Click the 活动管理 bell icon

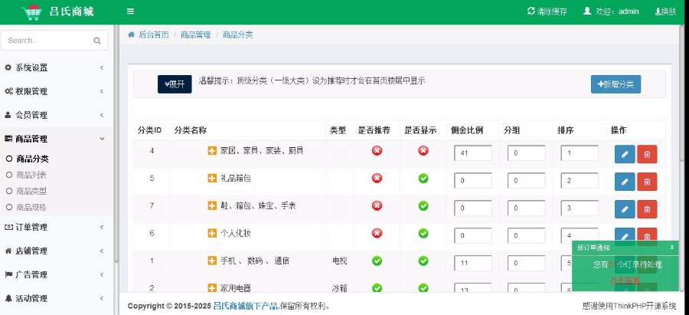tap(8, 298)
